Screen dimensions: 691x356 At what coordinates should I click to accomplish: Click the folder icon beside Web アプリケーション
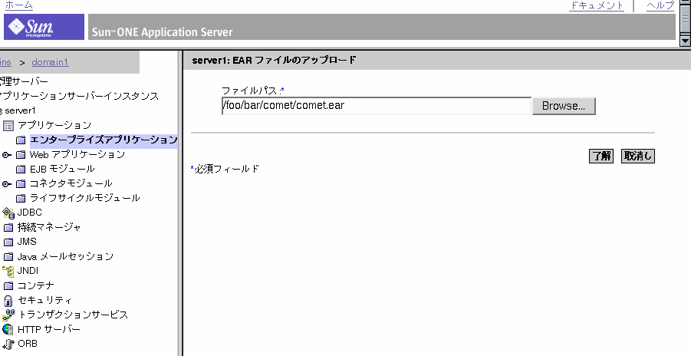point(21,155)
